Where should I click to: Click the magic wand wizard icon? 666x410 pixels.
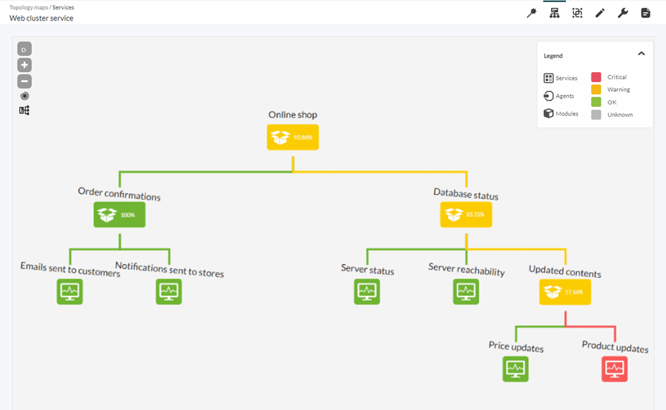pos(531,13)
